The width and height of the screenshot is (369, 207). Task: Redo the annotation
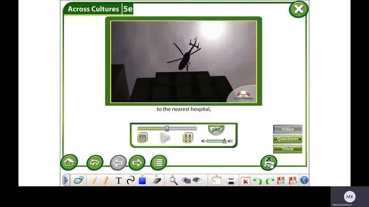pyautogui.click(x=270, y=181)
